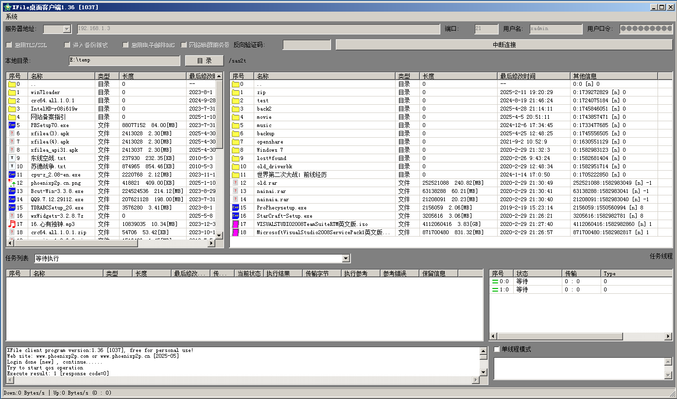The height and width of the screenshot is (399, 677).
Task: Click the win7loader folder icon in local list
Action: (12, 92)
